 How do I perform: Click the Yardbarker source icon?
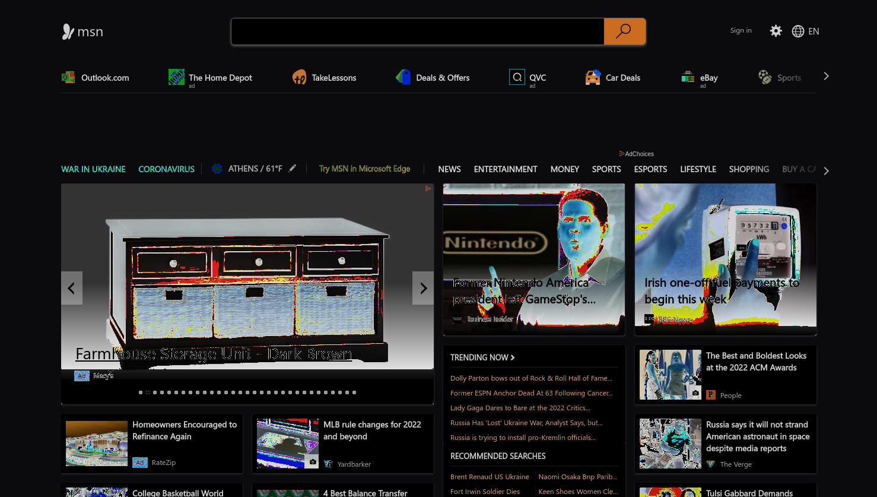(328, 464)
